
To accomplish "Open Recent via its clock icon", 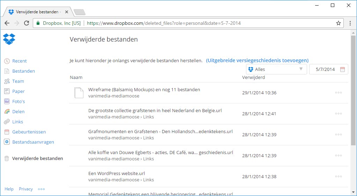I will (7, 61).
